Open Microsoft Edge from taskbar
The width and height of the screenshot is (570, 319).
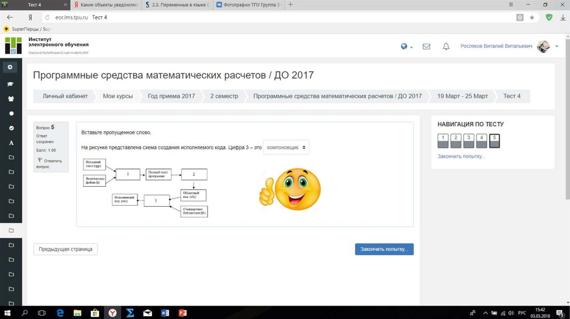pyautogui.click(x=60, y=313)
